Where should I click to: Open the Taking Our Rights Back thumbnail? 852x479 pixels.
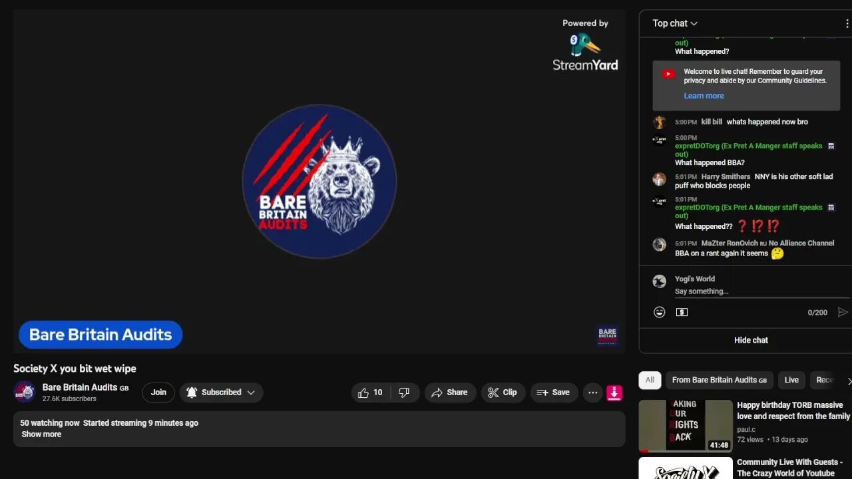click(686, 426)
